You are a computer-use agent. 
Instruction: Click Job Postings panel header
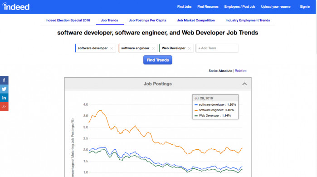158,84
